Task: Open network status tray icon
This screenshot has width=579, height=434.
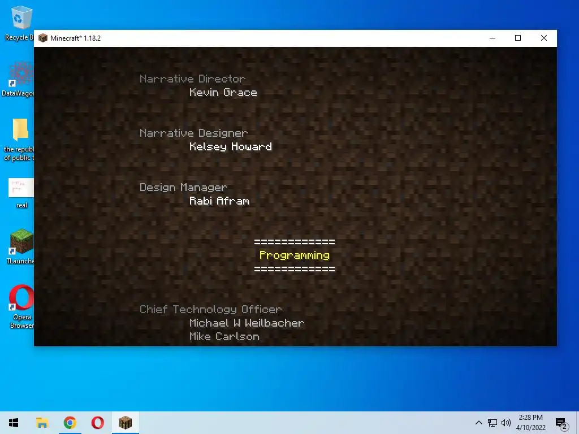Action: (x=492, y=423)
